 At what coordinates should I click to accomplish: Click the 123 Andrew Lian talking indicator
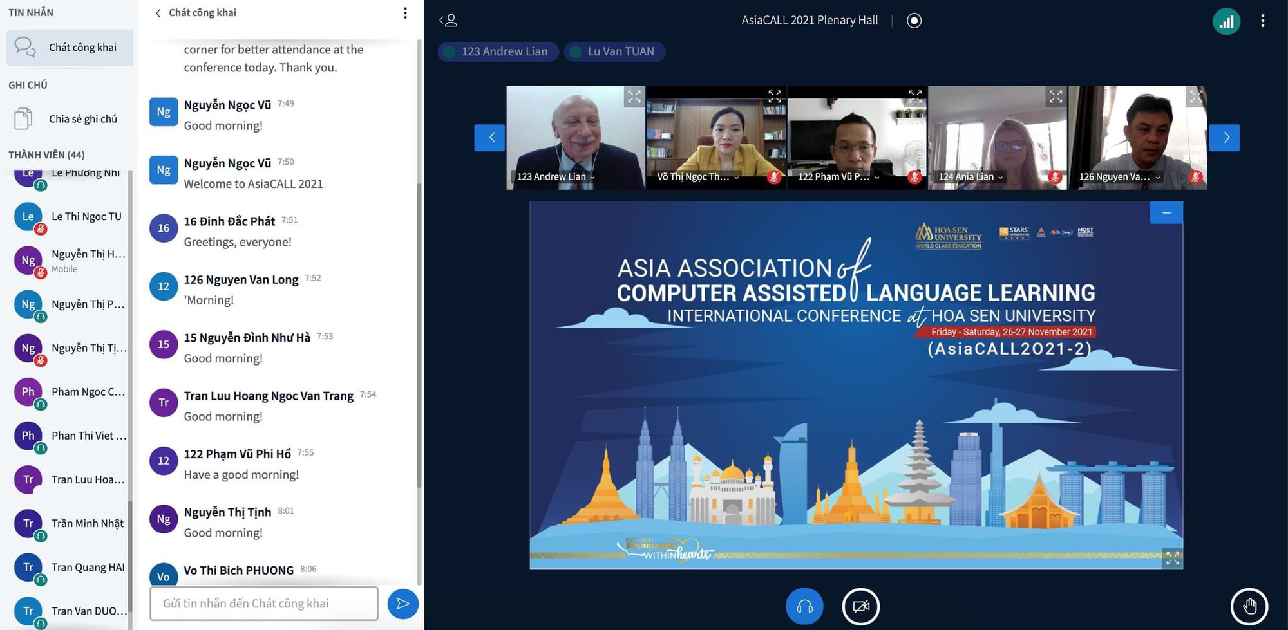tap(498, 51)
